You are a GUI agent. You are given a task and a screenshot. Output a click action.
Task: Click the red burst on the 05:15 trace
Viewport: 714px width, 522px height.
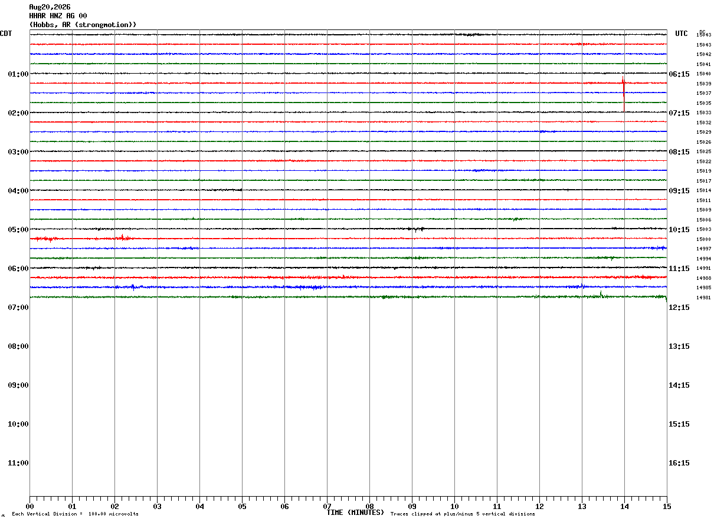click(123, 238)
